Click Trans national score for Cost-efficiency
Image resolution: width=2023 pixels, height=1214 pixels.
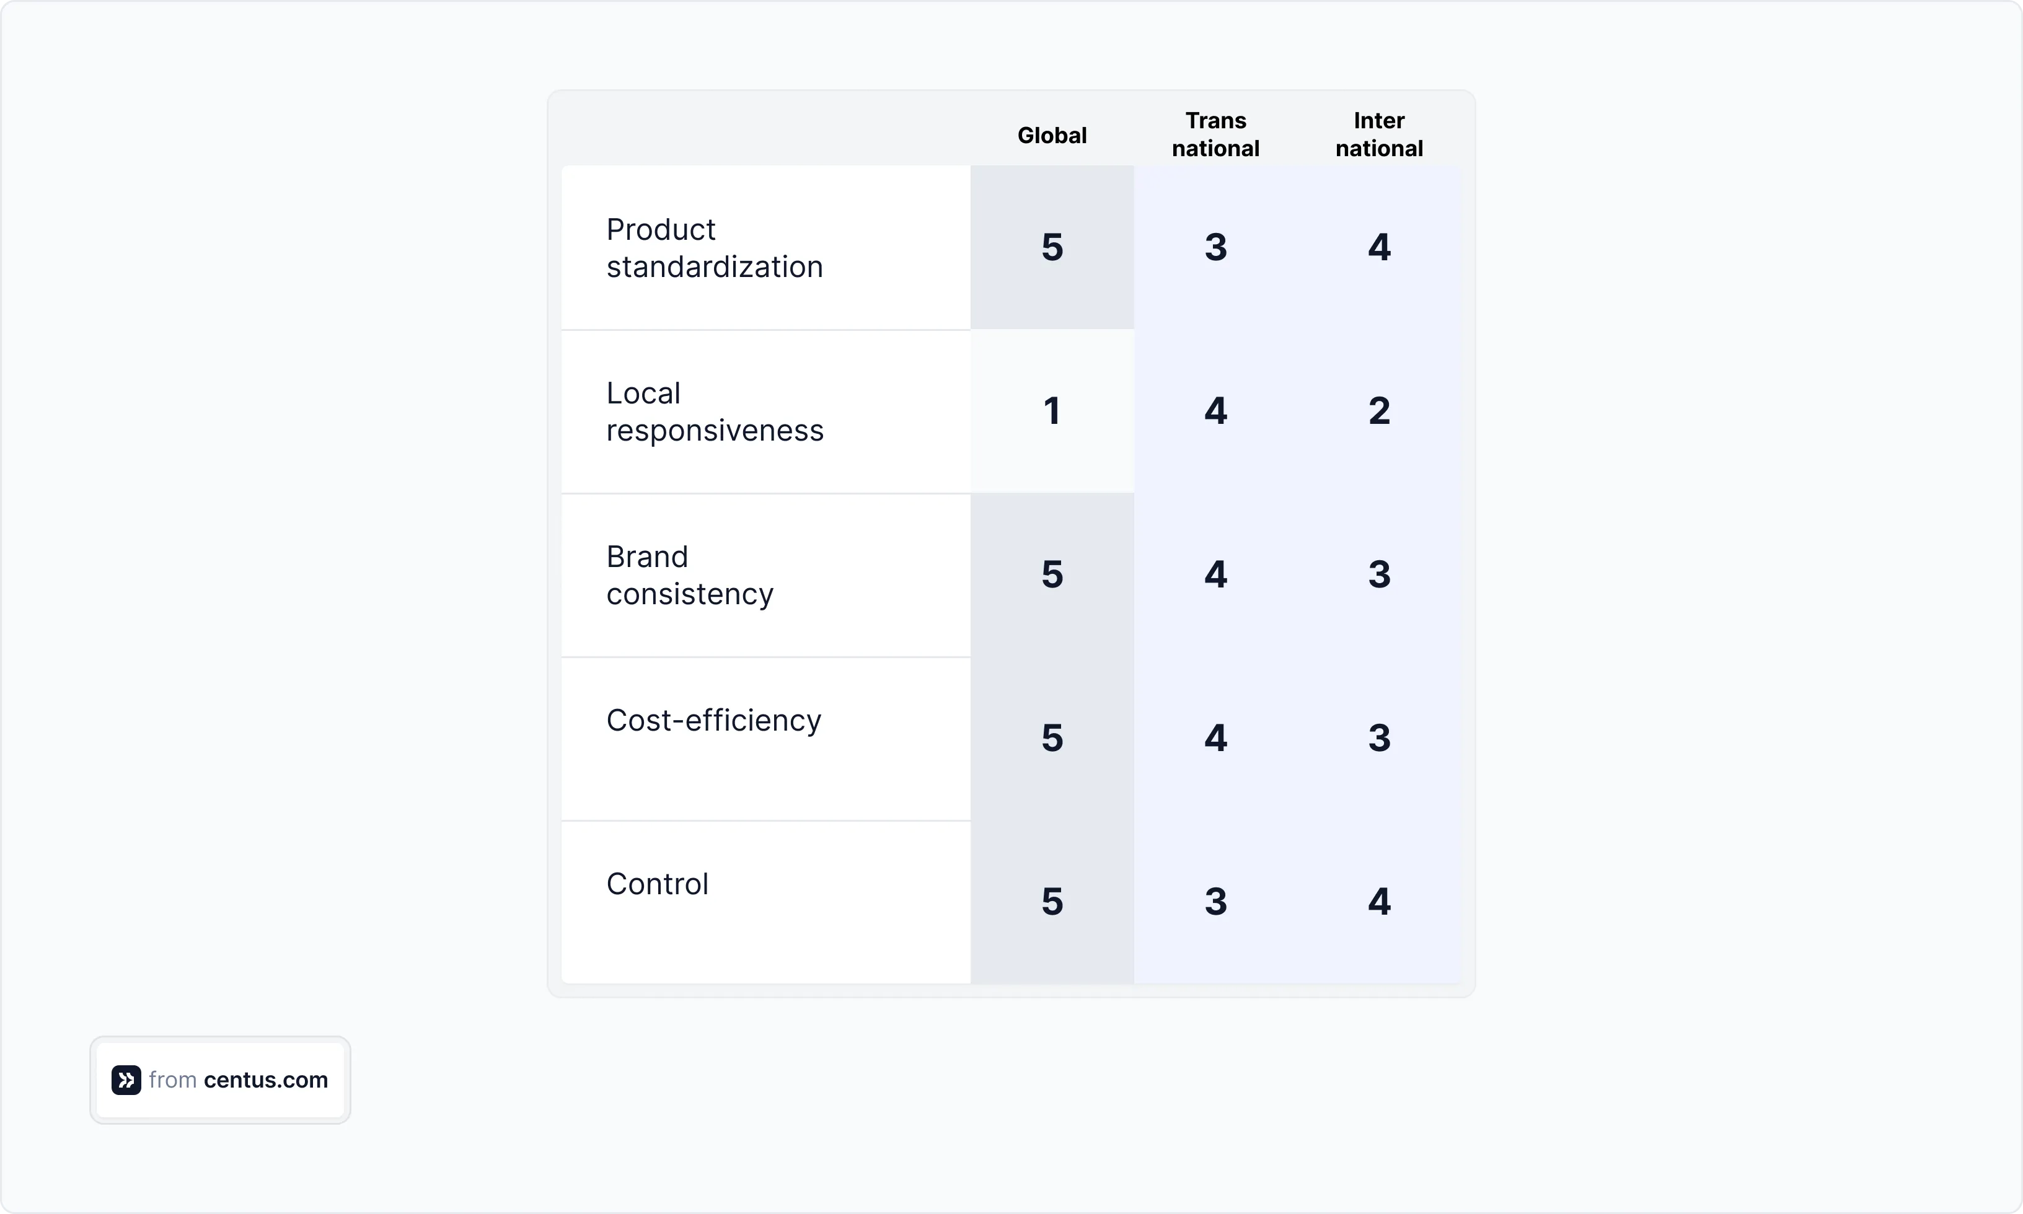click(x=1215, y=738)
